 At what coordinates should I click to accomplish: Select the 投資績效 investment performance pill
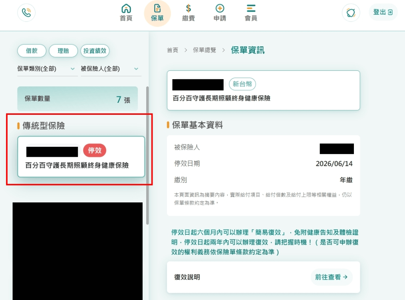click(x=95, y=51)
